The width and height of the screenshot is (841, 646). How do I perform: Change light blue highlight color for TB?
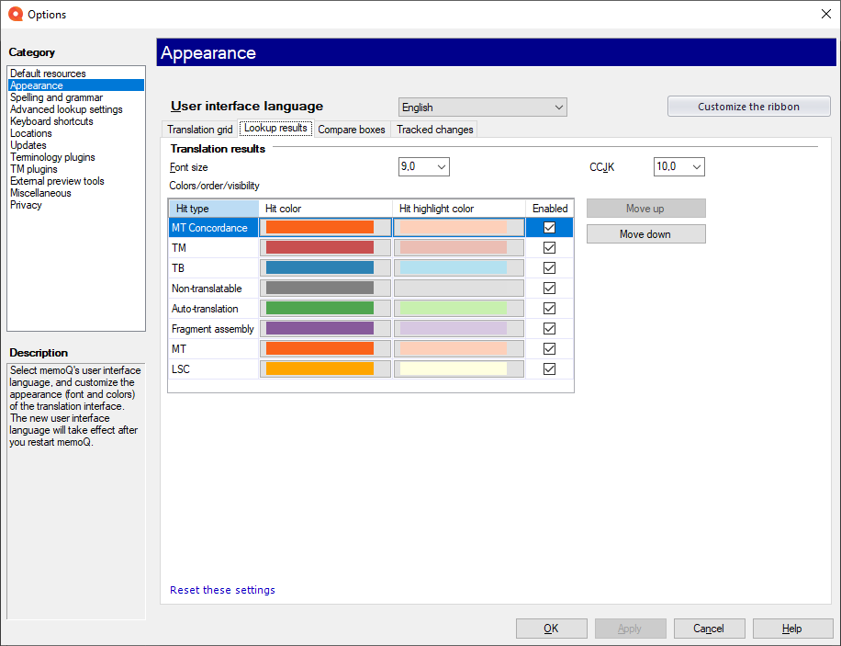(x=459, y=268)
